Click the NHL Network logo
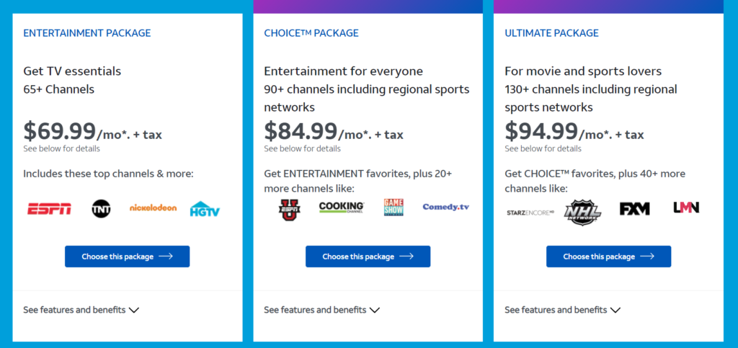The width and height of the screenshot is (738, 348). [582, 212]
